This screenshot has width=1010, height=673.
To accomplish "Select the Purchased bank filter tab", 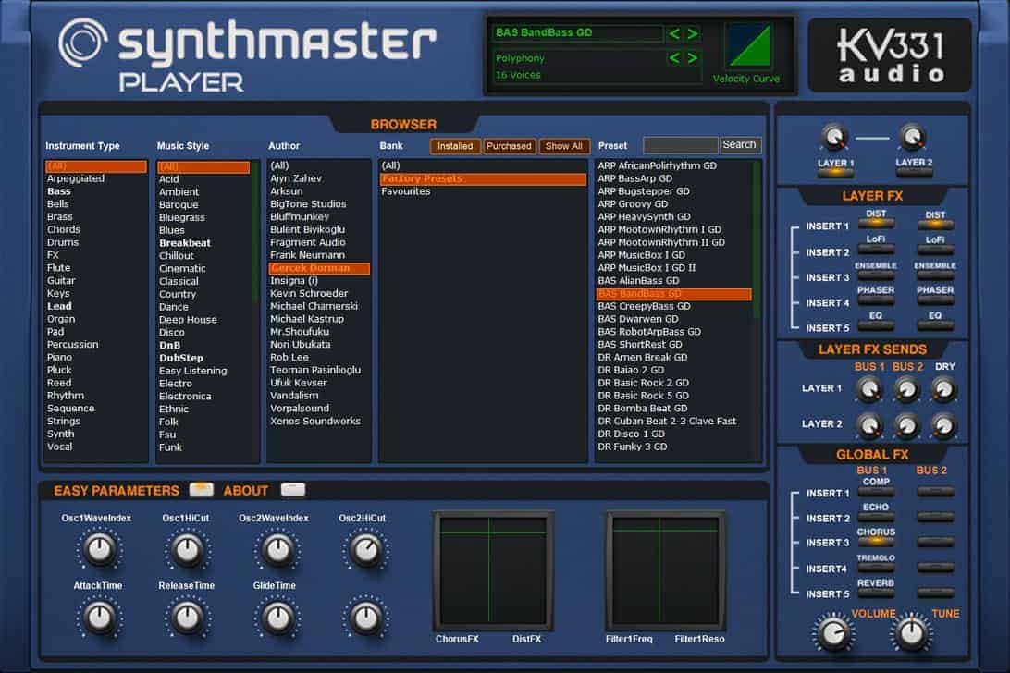I will tap(509, 146).
